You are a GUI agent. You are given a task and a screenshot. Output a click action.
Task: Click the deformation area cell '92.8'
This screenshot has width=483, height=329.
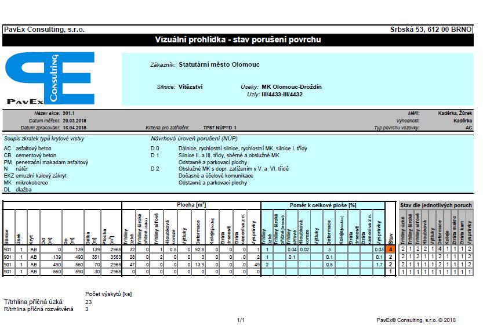coord(198,250)
